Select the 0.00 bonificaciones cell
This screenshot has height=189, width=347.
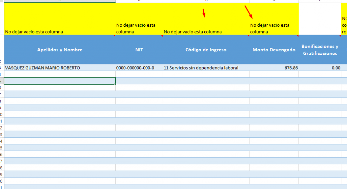(320, 68)
